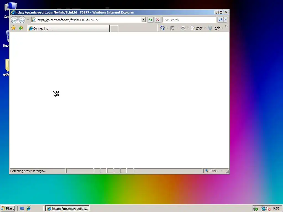Click the RSS Feeds icon
This screenshot has height=212, width=283.
[x=172, y=28]
